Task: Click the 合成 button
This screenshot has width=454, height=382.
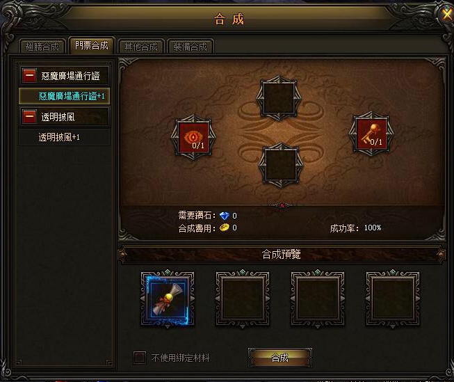Action: click(280, 358)
